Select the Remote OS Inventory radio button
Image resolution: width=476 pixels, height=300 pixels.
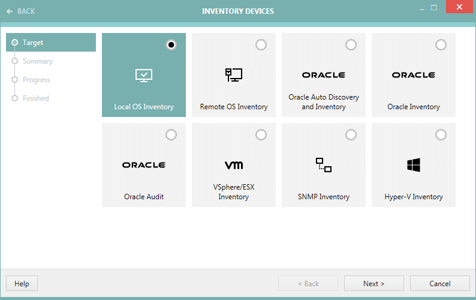(261, 45)
